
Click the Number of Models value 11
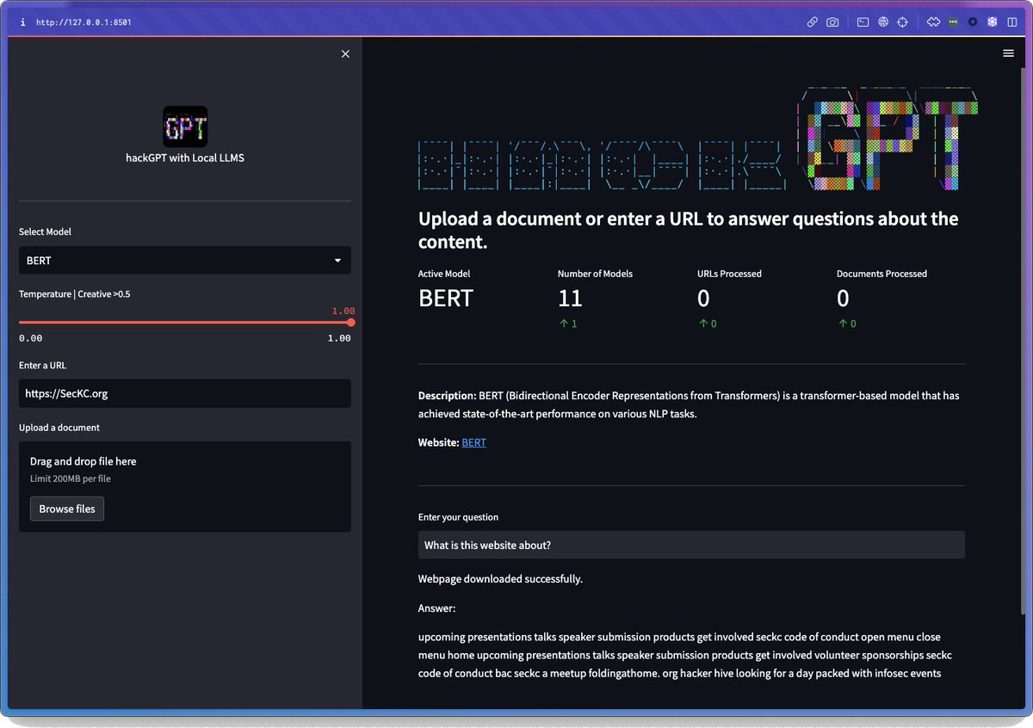571,299
